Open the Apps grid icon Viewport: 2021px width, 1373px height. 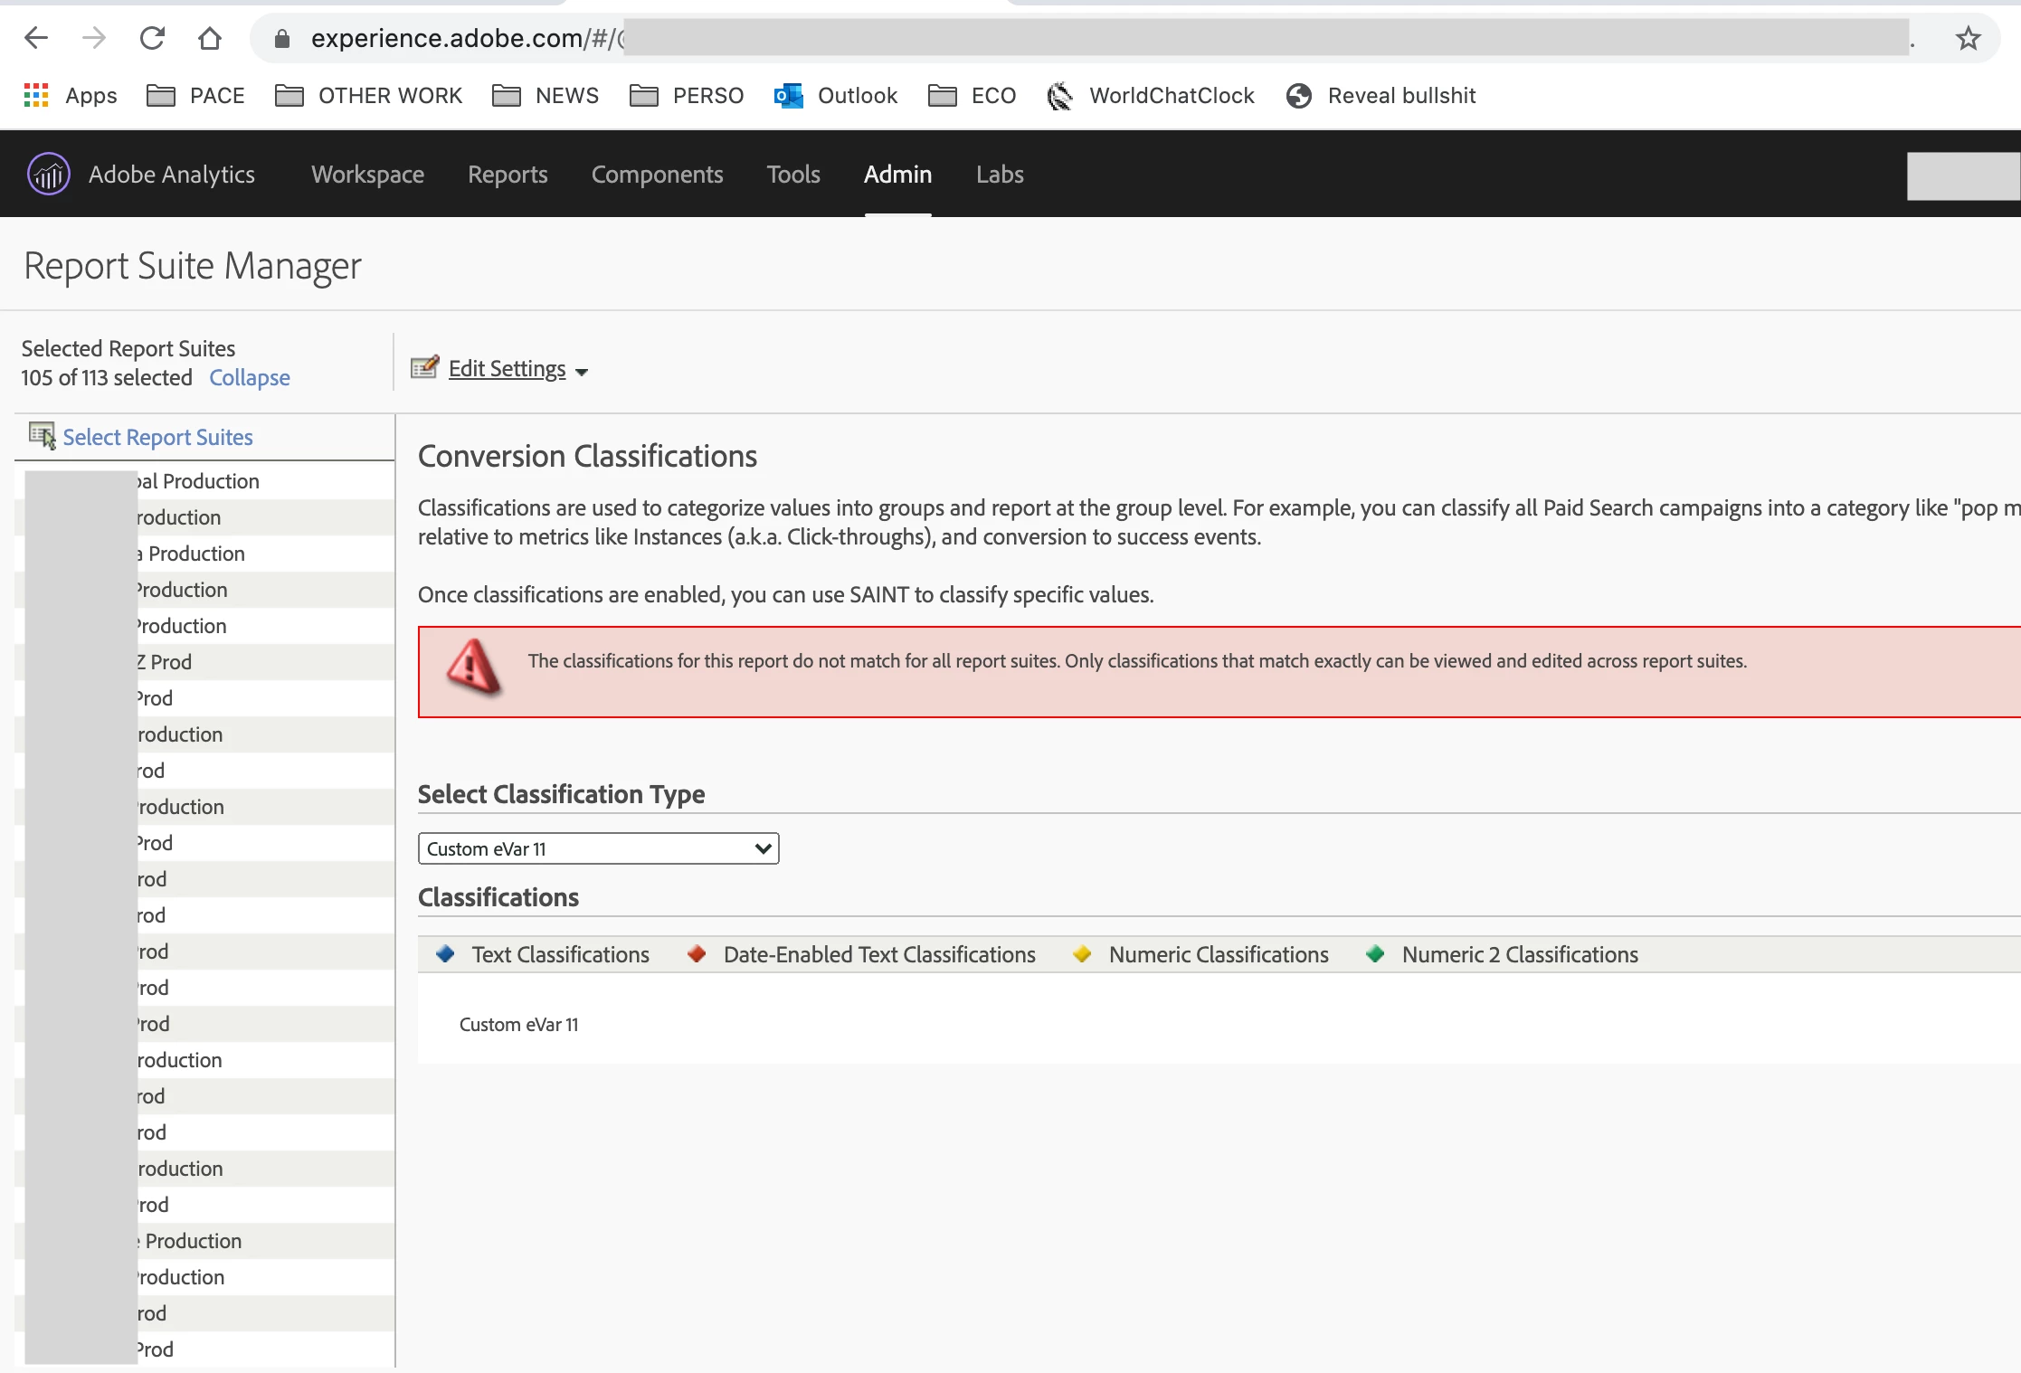[36, 95]
